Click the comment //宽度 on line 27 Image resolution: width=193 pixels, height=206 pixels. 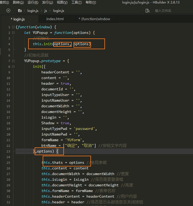point(123,174)
